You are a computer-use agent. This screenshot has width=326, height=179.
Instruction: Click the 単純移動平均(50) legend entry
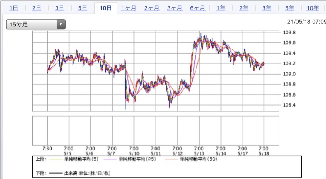click(199, 159)
